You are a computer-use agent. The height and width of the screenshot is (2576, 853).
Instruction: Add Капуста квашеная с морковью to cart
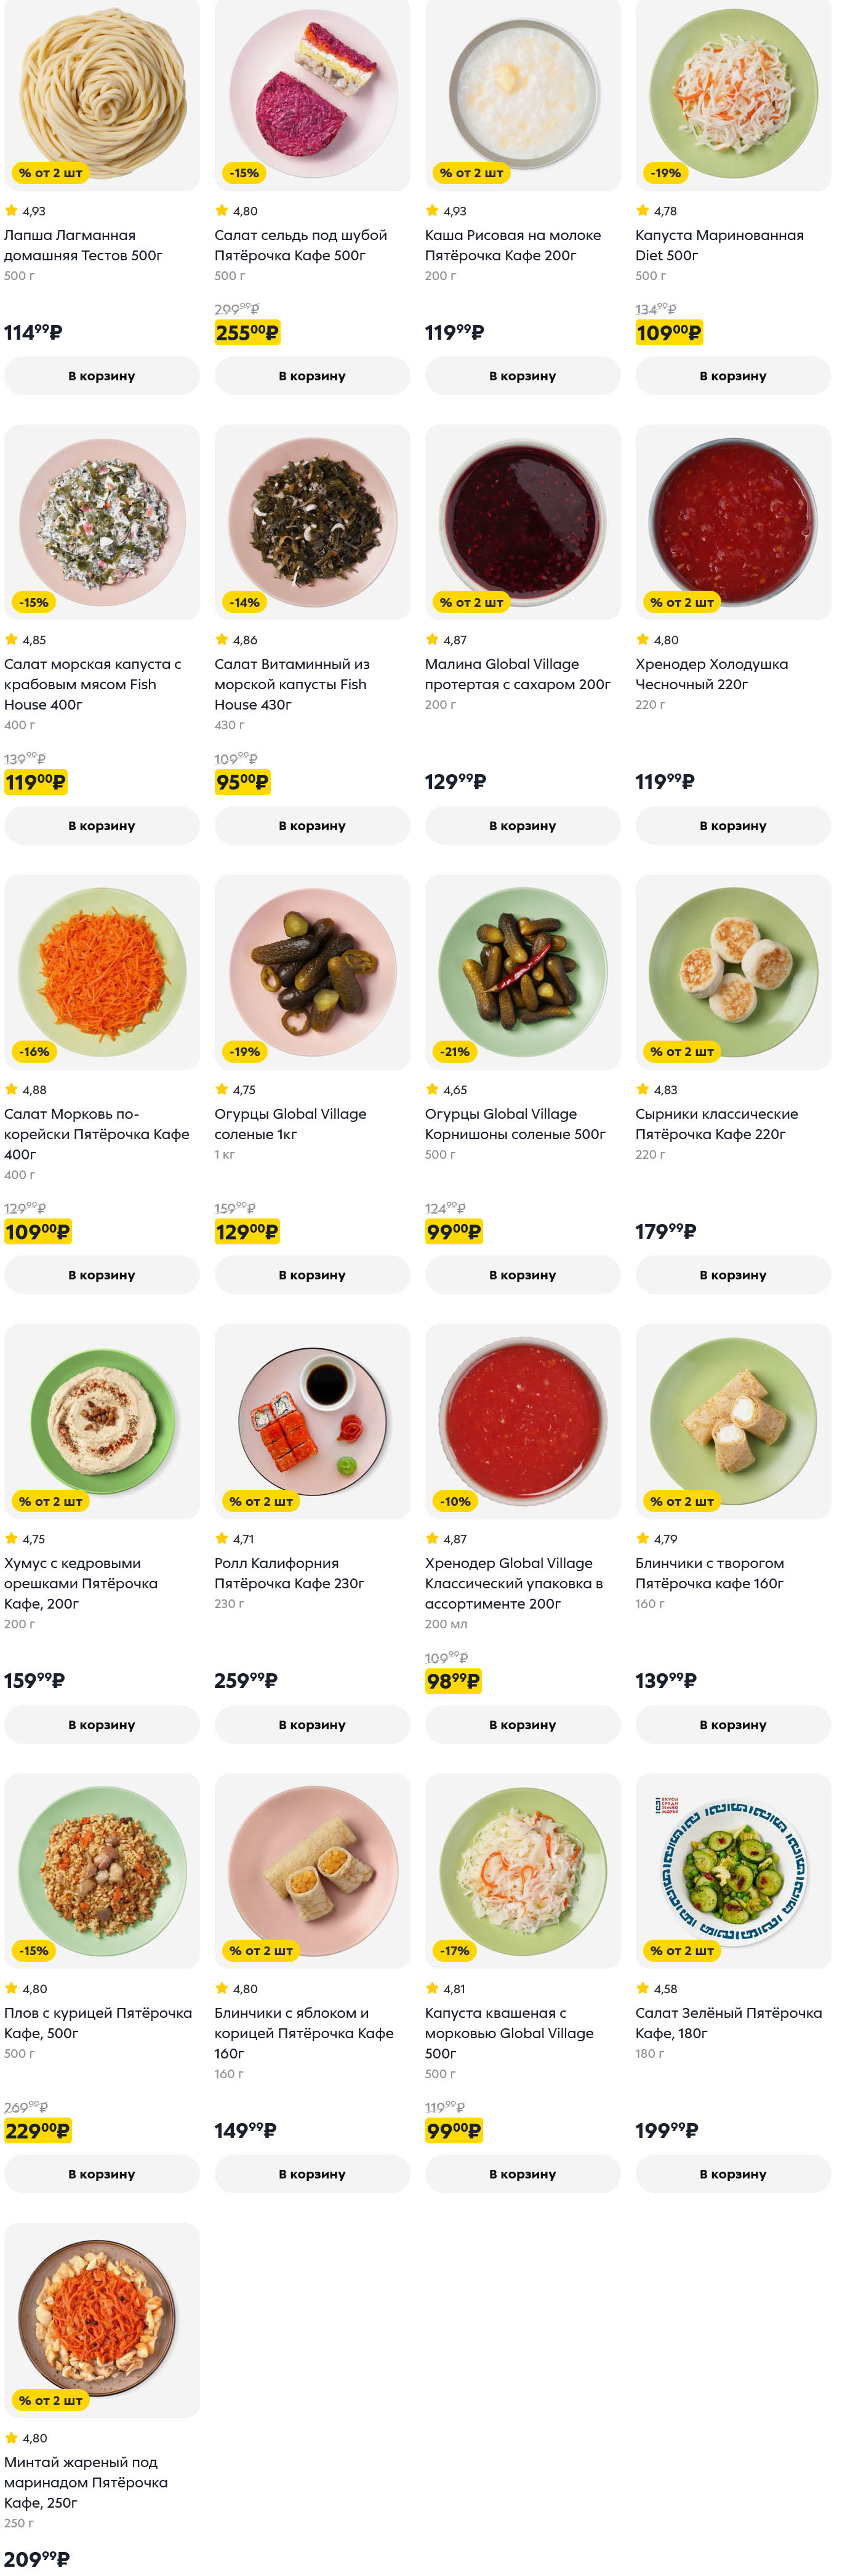click(522, 2174)
